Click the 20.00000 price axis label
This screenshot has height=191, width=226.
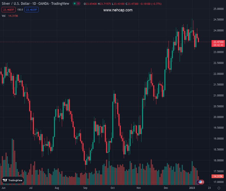tap(218, 117)
